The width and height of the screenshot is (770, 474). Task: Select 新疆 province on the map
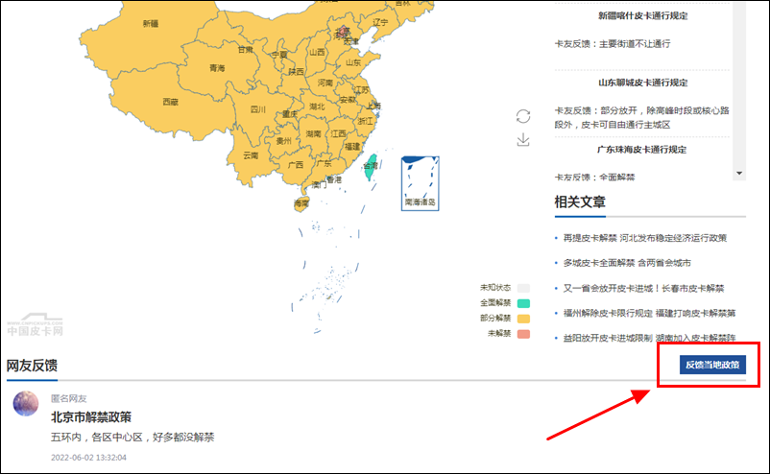151,24
